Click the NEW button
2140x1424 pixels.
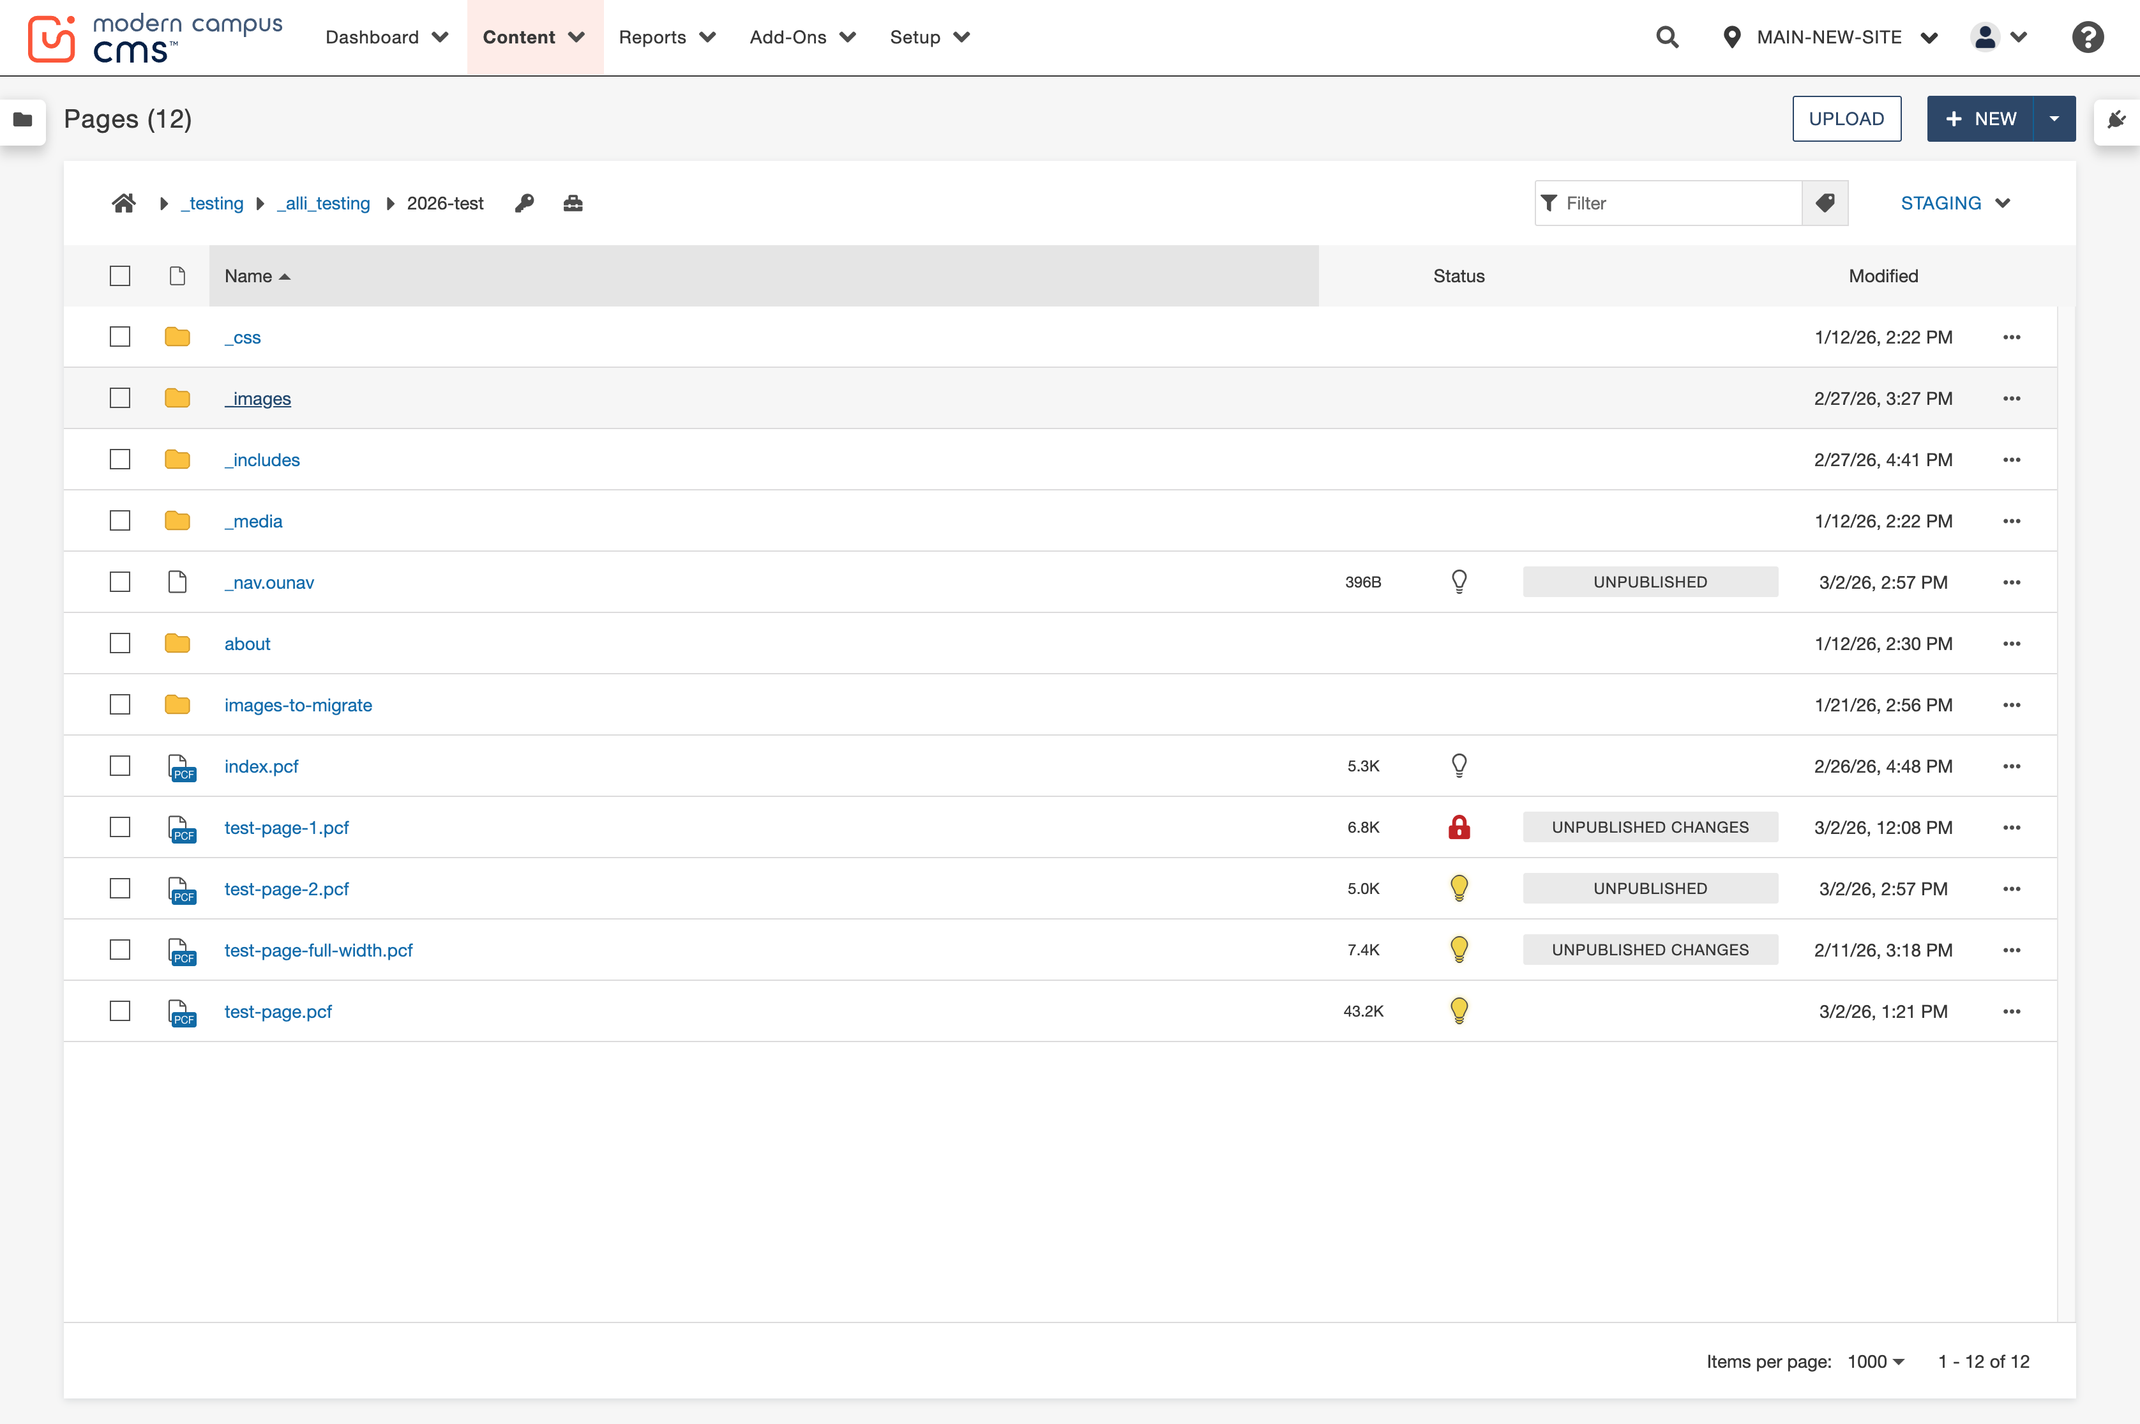[x=1980, y=119]
